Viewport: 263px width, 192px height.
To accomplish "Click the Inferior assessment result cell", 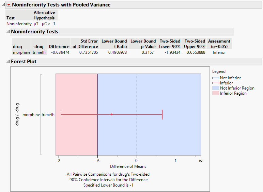I will tap(219, 52).
